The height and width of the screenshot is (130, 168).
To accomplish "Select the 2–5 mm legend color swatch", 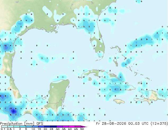I will point(23,127).
